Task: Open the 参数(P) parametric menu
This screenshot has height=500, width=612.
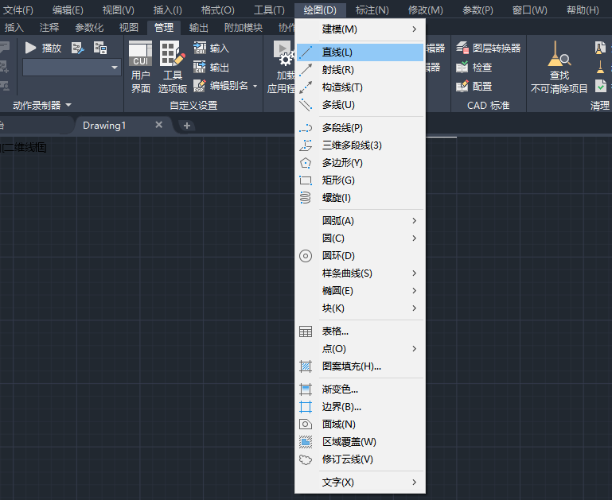Action: coord(478,10)
